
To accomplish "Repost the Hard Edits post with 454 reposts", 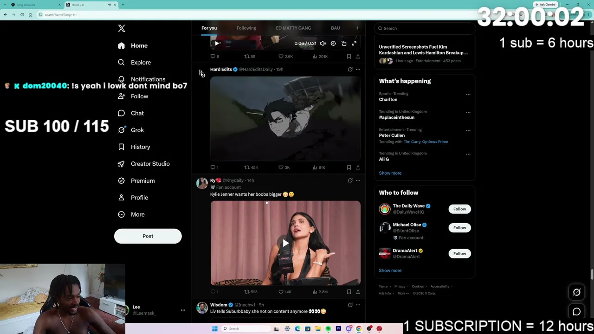I will 251,167.
